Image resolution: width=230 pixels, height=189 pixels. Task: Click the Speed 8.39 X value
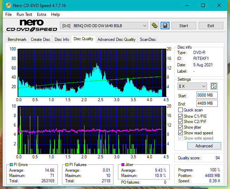coord(215,181)
